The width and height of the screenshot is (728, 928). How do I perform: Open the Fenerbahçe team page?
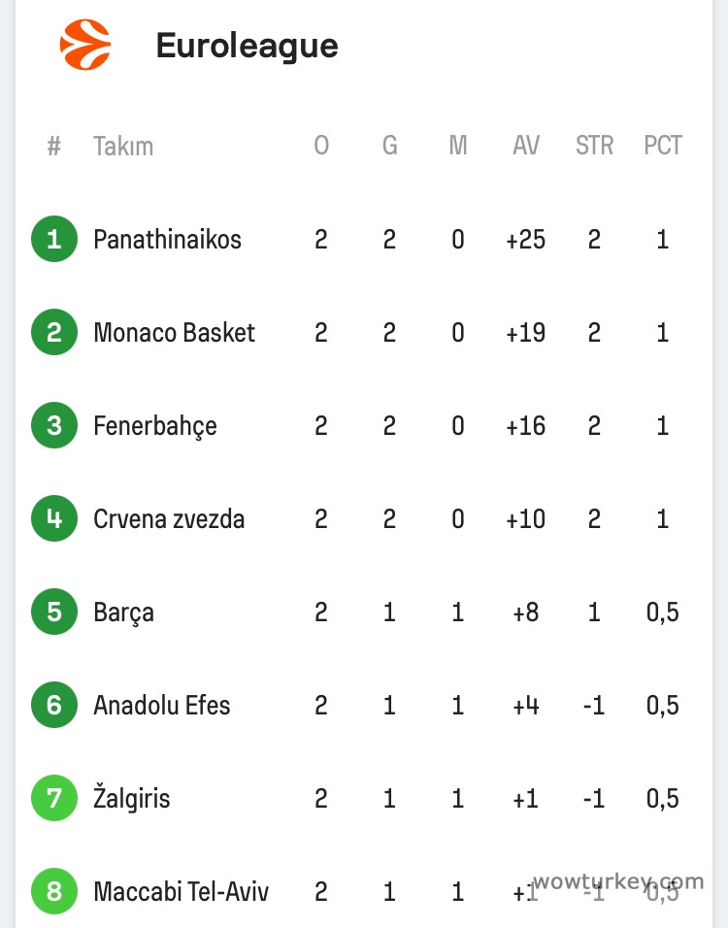pos(154,425)
